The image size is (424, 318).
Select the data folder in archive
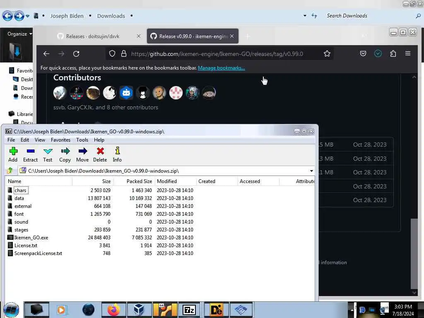19,198
